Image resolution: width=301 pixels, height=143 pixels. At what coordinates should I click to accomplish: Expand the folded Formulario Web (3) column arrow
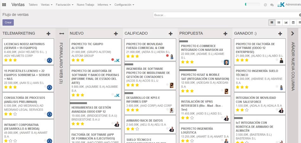coord(61,34)
